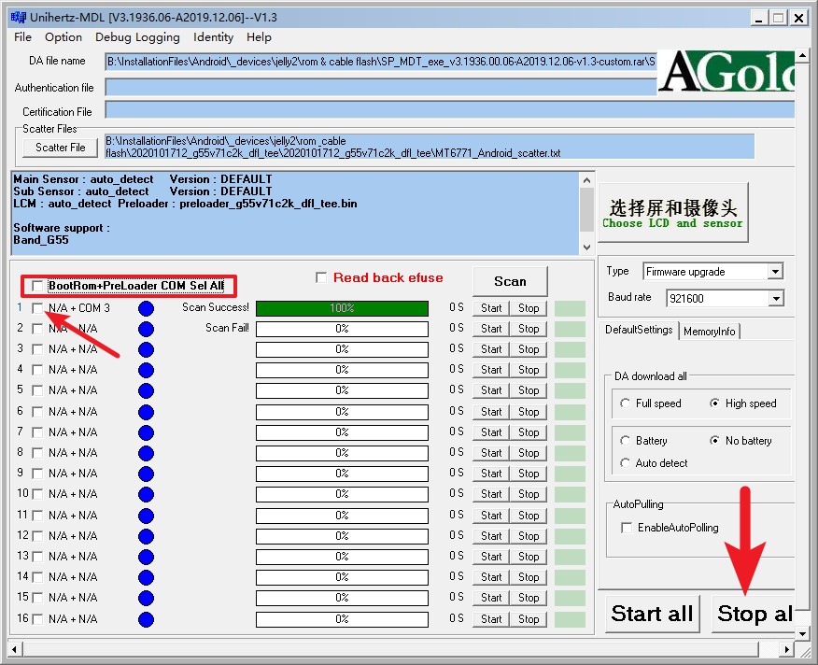Click Start for port 1

(x=491, y=308)
